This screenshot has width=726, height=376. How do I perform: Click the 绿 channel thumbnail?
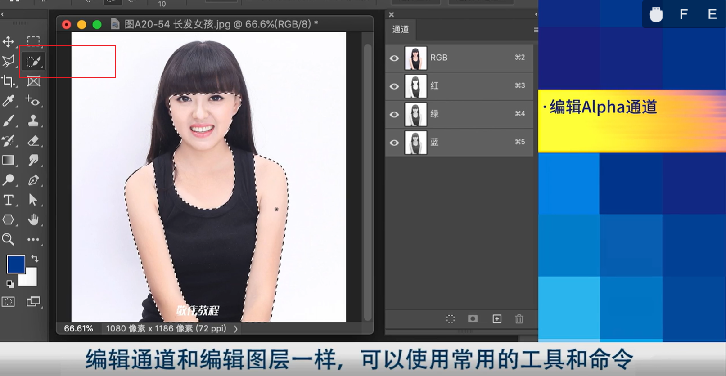415,114
